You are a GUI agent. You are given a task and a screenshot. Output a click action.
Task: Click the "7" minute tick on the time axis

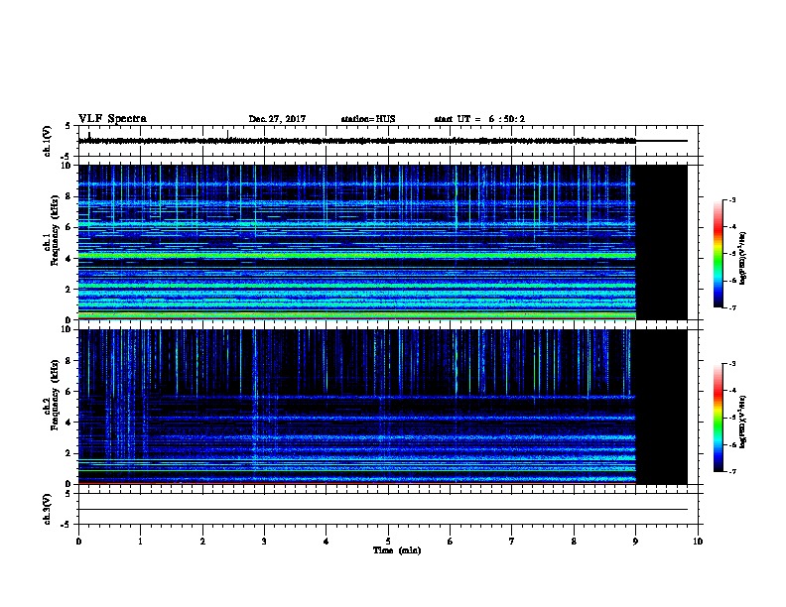512,542
